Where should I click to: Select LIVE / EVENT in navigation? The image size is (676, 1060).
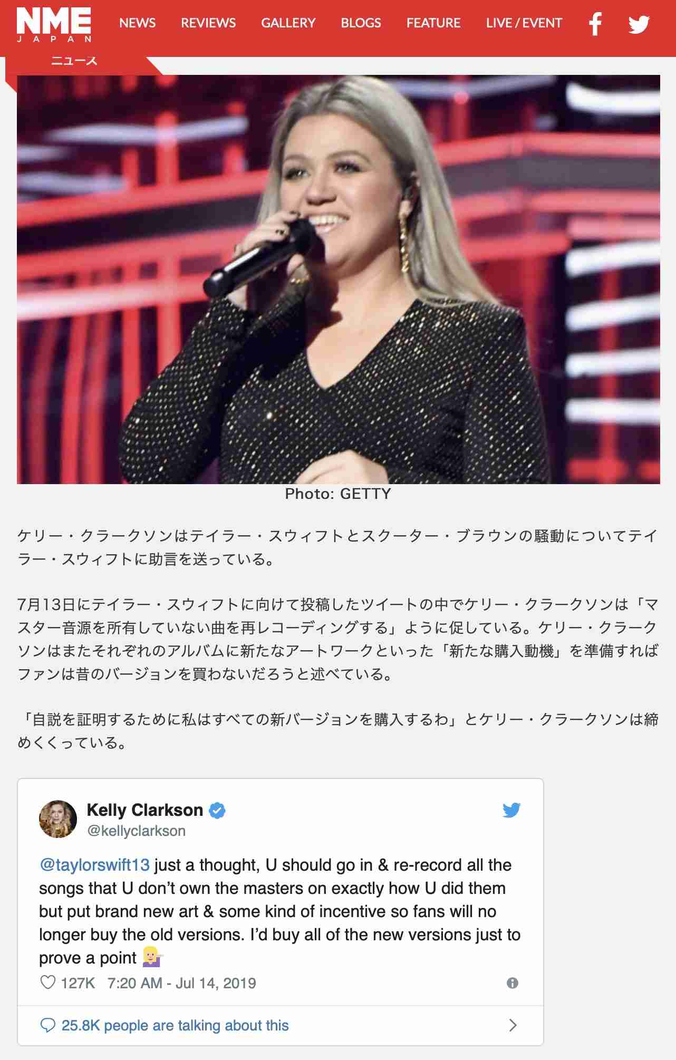(524, 23)
